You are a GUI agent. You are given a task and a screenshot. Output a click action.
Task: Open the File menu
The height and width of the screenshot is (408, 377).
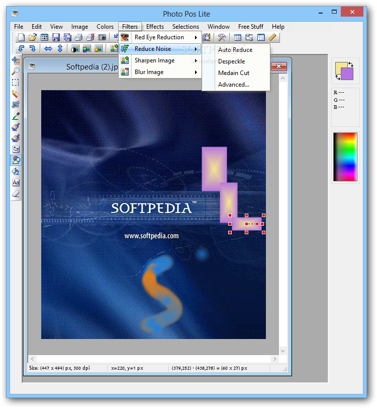(x=19, y=27)
